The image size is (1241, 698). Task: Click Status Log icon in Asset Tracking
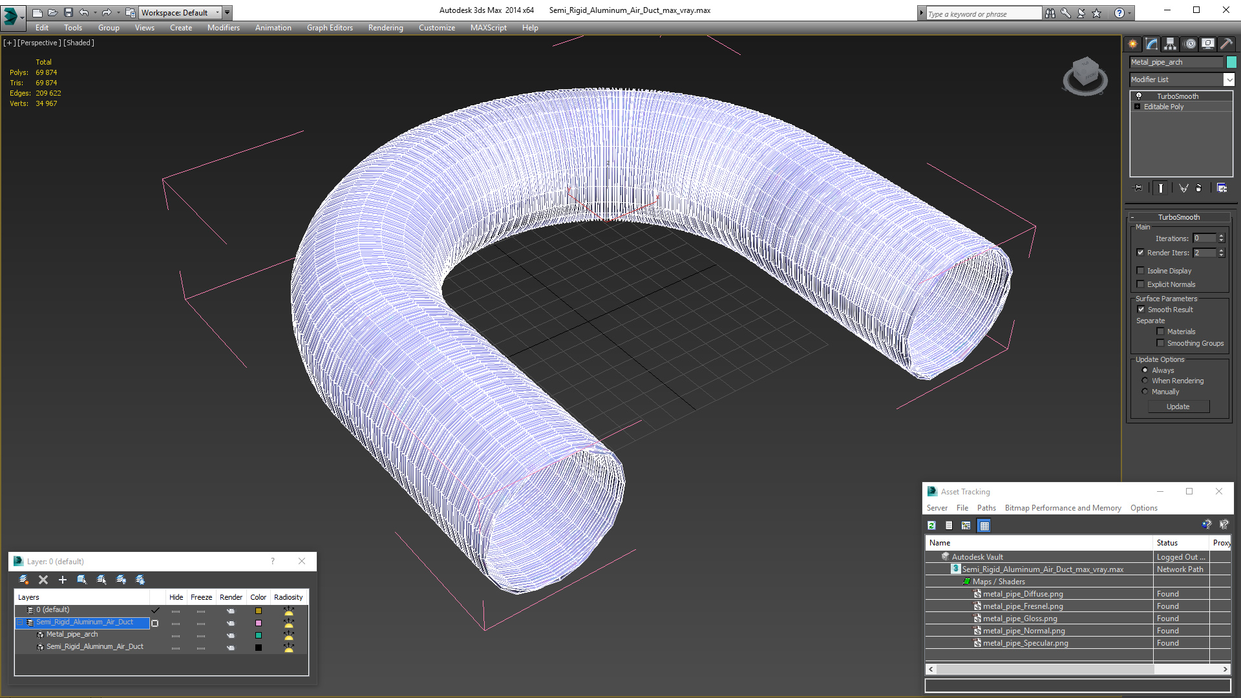[x=949, y=525]
